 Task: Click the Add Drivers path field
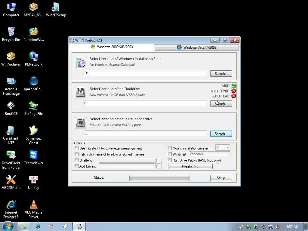127,166
